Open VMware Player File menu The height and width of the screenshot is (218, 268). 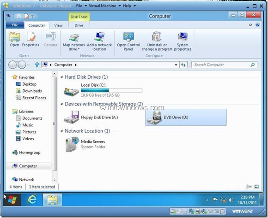click(x=81, y=6)
